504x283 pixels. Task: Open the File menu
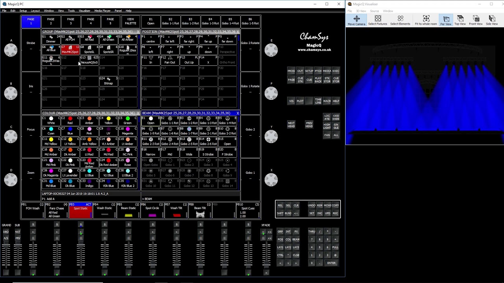click(4, 11)
